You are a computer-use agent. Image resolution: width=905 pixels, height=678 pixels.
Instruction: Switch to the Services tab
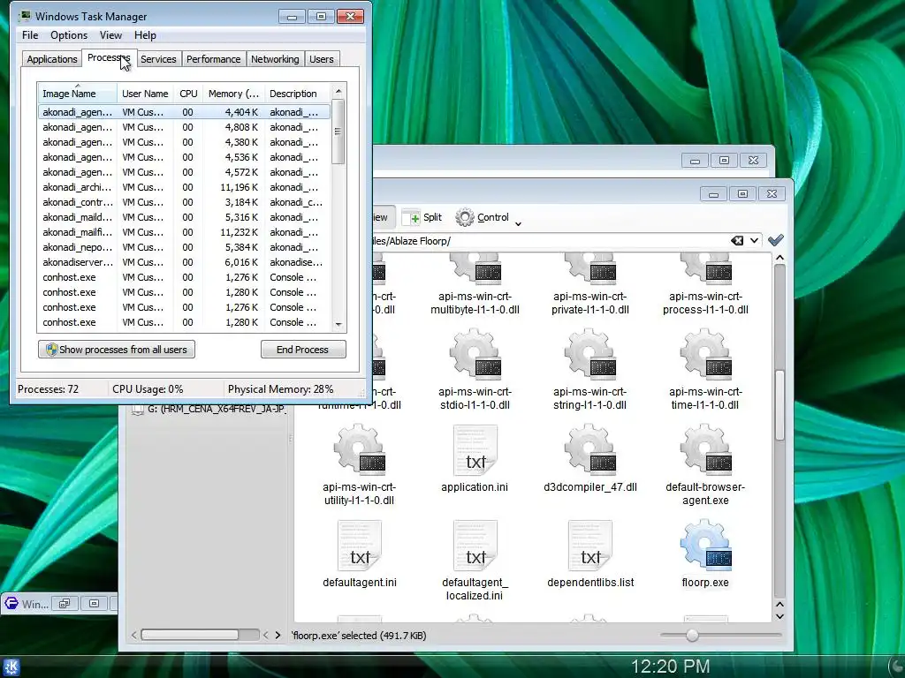coord(158,59)
